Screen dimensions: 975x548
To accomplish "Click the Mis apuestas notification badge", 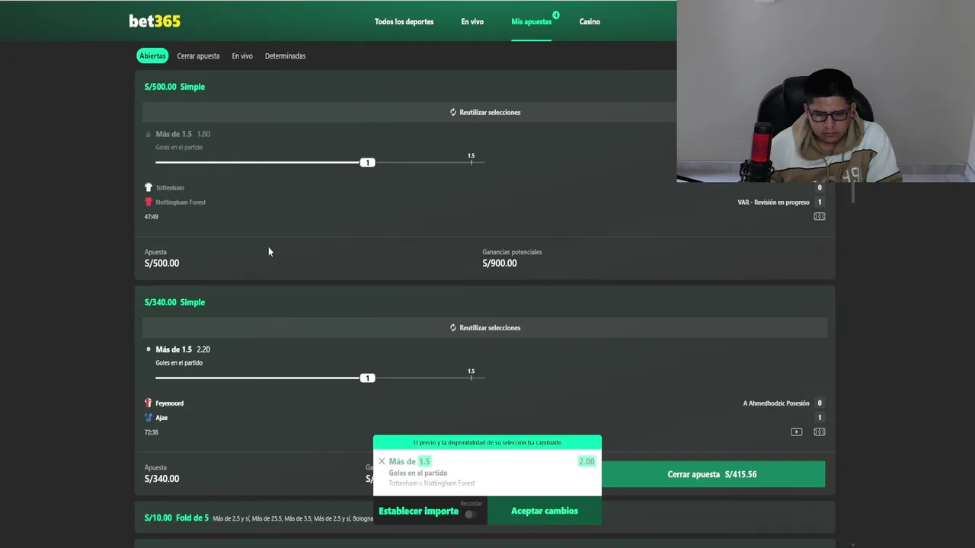I will point(556,14).
